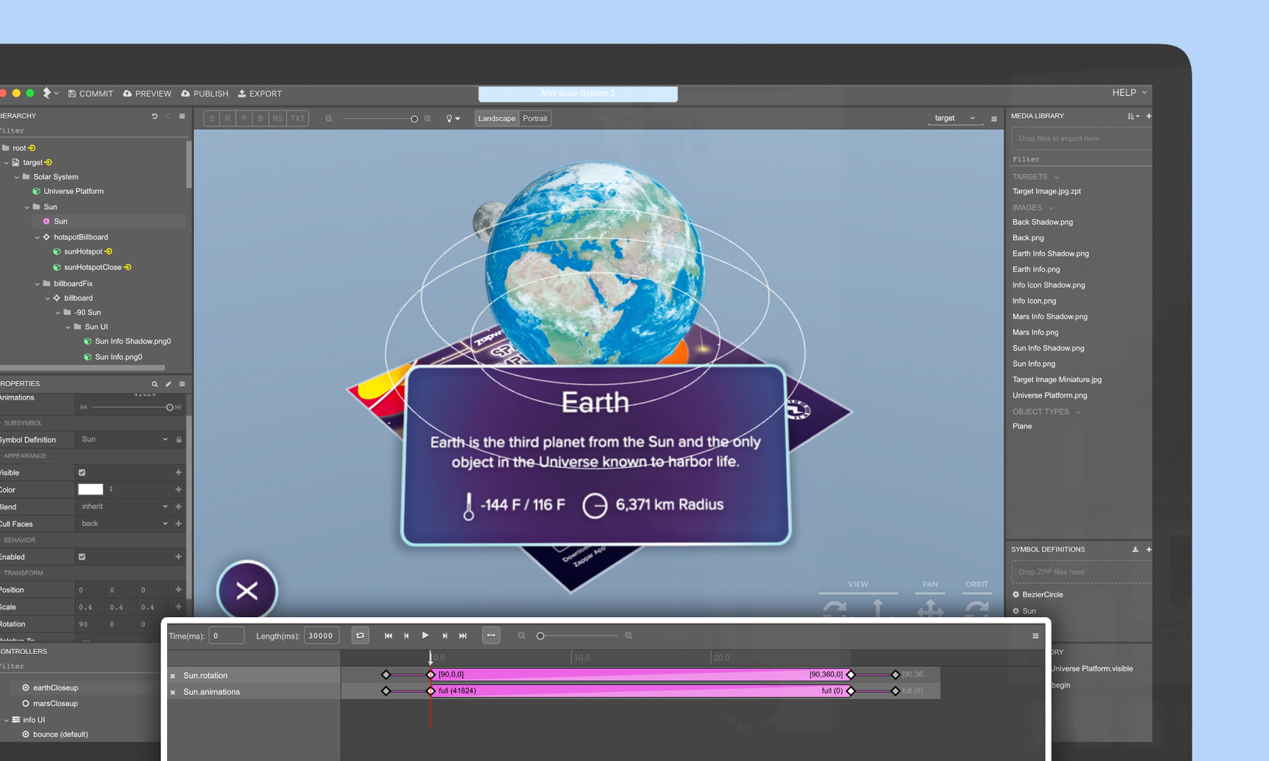
Task: Click the viewport zoom-out magnifier
Action: point(329,119)
